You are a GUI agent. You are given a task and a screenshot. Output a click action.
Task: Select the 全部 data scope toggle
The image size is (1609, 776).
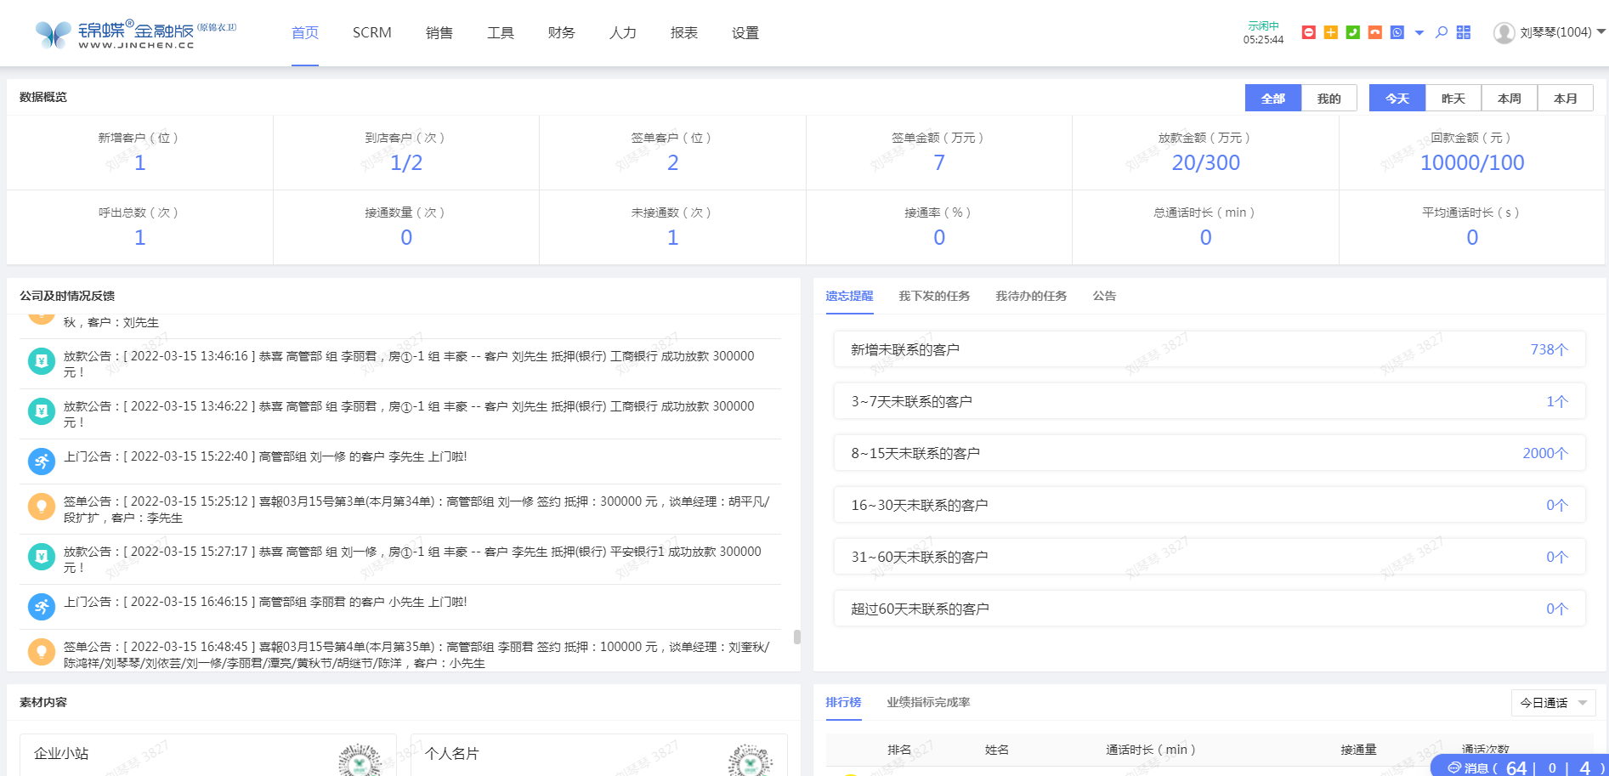click(x=1273, y=98)
